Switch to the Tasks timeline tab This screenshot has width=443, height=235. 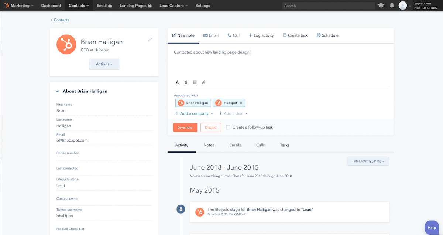coord(285,145)
